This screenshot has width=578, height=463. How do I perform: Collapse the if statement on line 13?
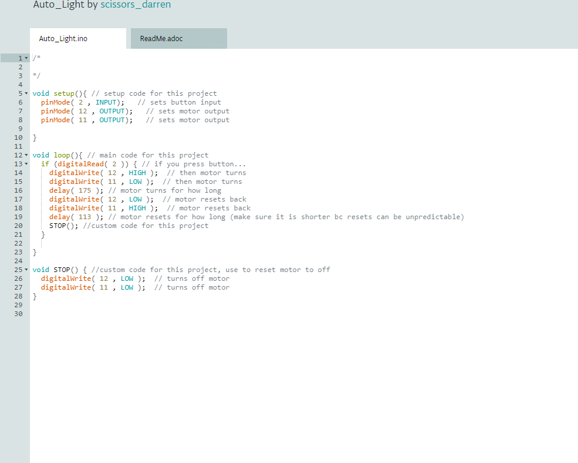click(25, 163)
